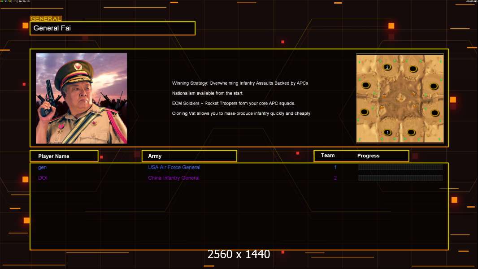Click "China Infantry General" army entry

174,178
